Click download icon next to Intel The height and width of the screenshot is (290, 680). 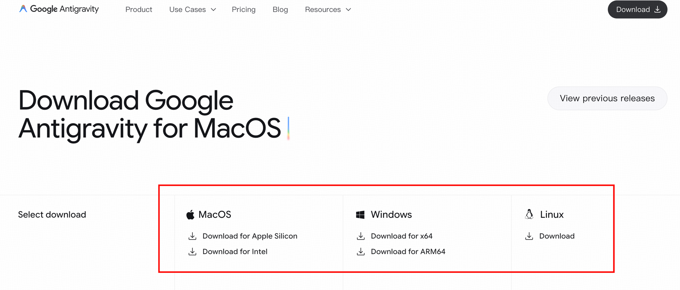click(x=192, y=252)
